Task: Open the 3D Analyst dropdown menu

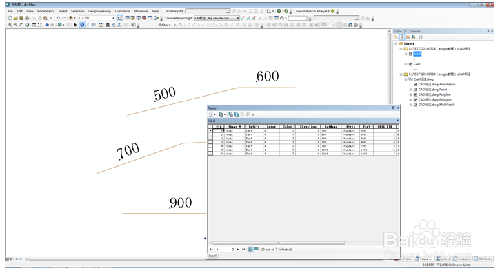Action: point(174,11)
